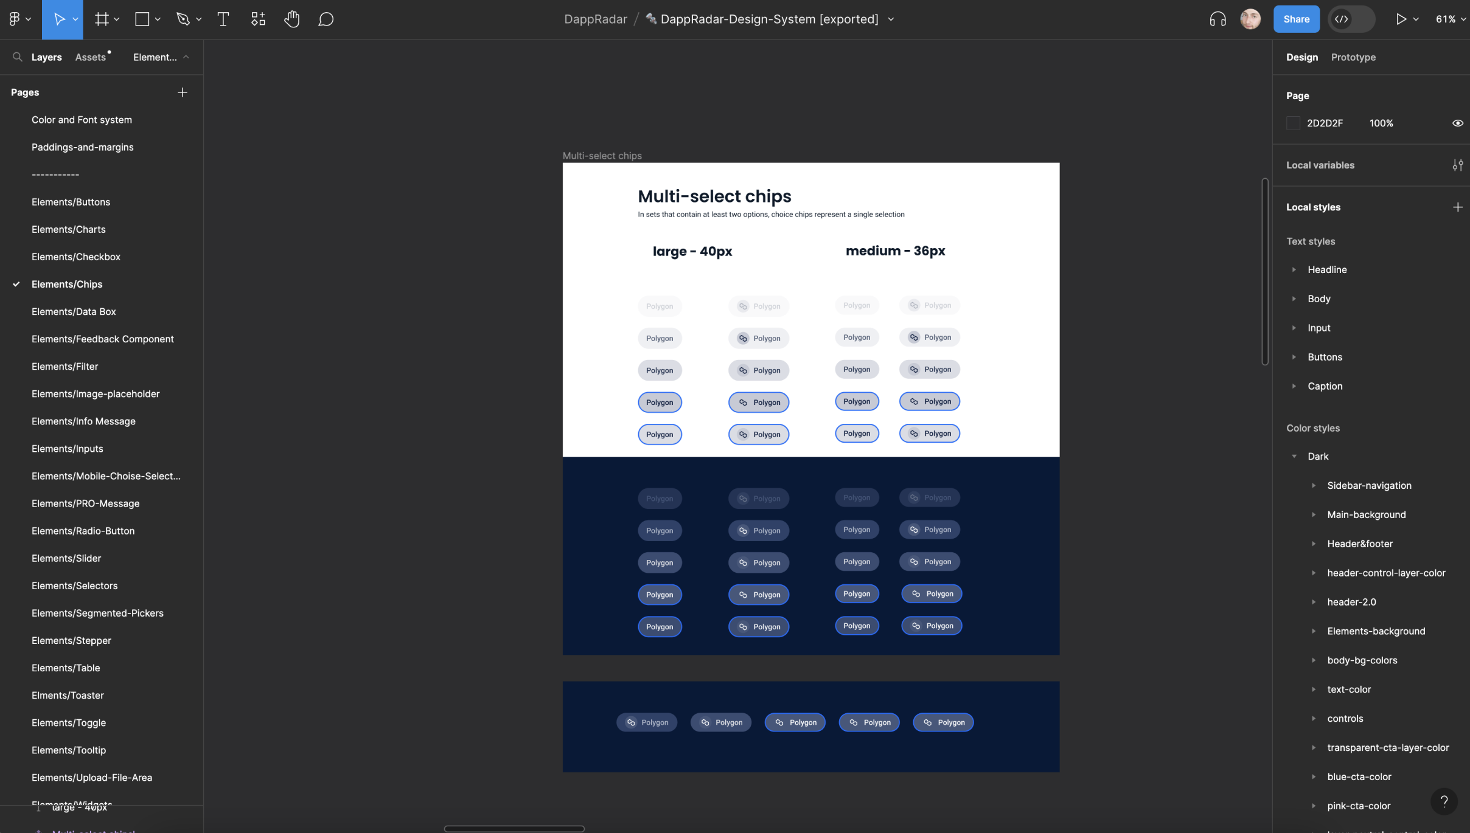Open Frame tool options dropdown

[117, 19]
